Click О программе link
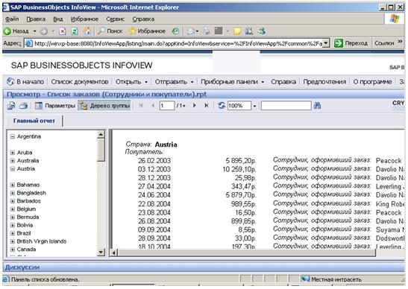 [x=372, y=82]
